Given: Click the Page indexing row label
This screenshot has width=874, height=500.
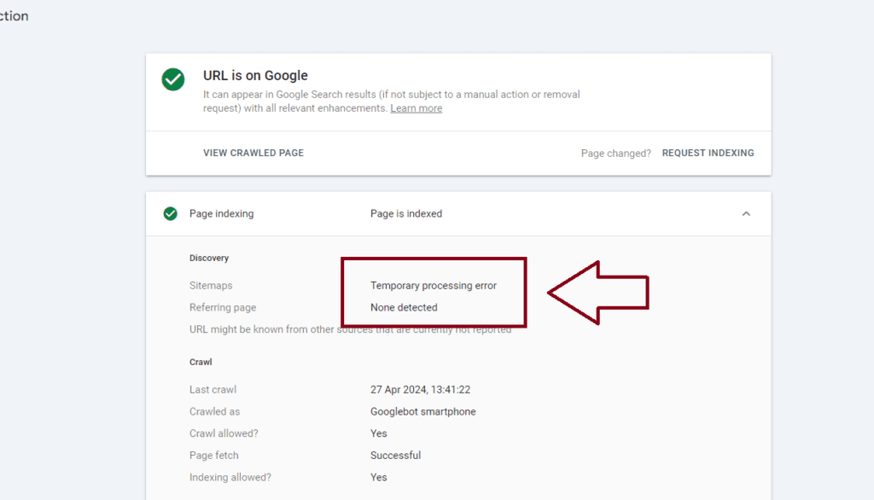Looking at the screenshot, I should point(221,213).
